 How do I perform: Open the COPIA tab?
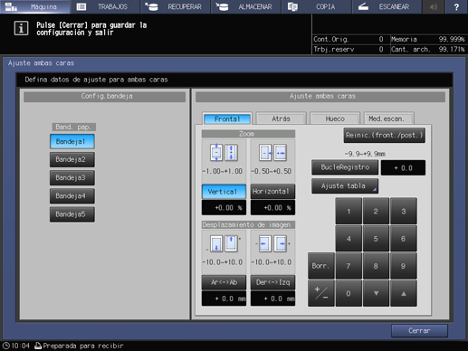[317, 6]
